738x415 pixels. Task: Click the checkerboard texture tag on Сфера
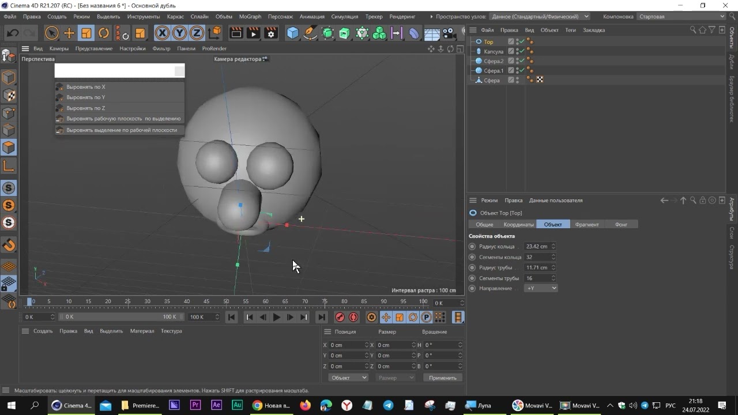(540, 80)
